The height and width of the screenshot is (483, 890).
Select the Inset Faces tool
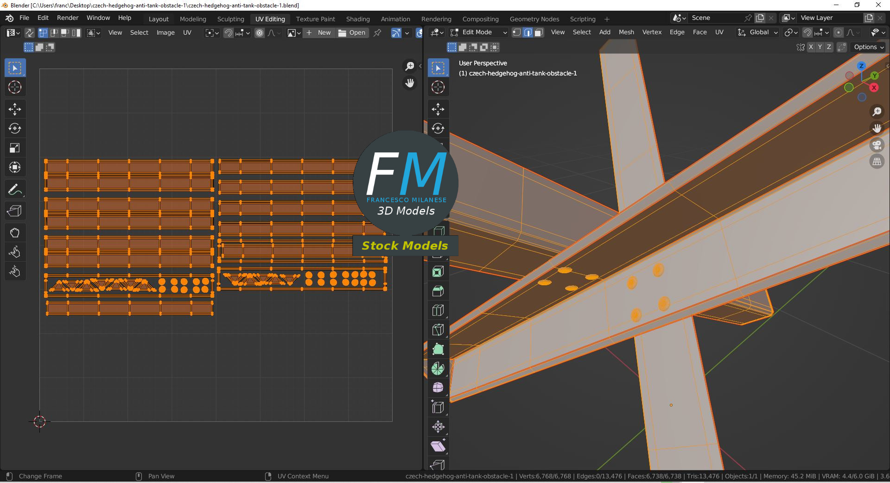click(x=438, y=272)
